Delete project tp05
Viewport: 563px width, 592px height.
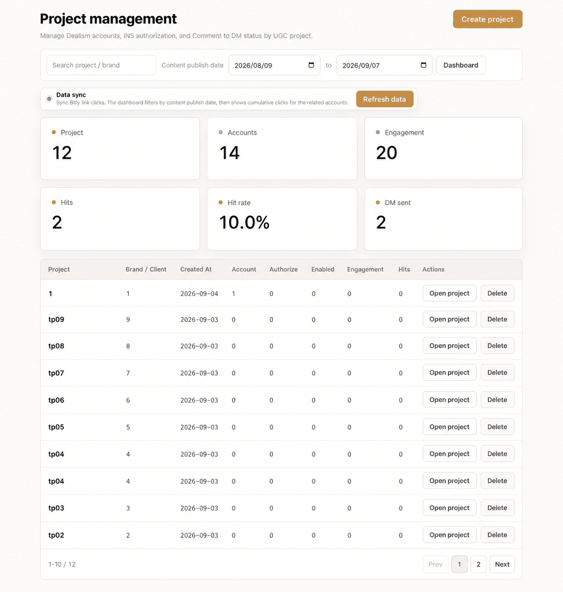click(497, 427)
